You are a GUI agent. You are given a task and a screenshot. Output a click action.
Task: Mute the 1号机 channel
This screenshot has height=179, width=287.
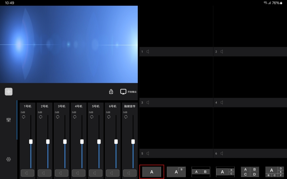coord(27,173)
